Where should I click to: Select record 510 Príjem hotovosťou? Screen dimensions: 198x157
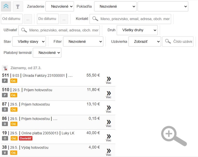(x=58, y=94)
